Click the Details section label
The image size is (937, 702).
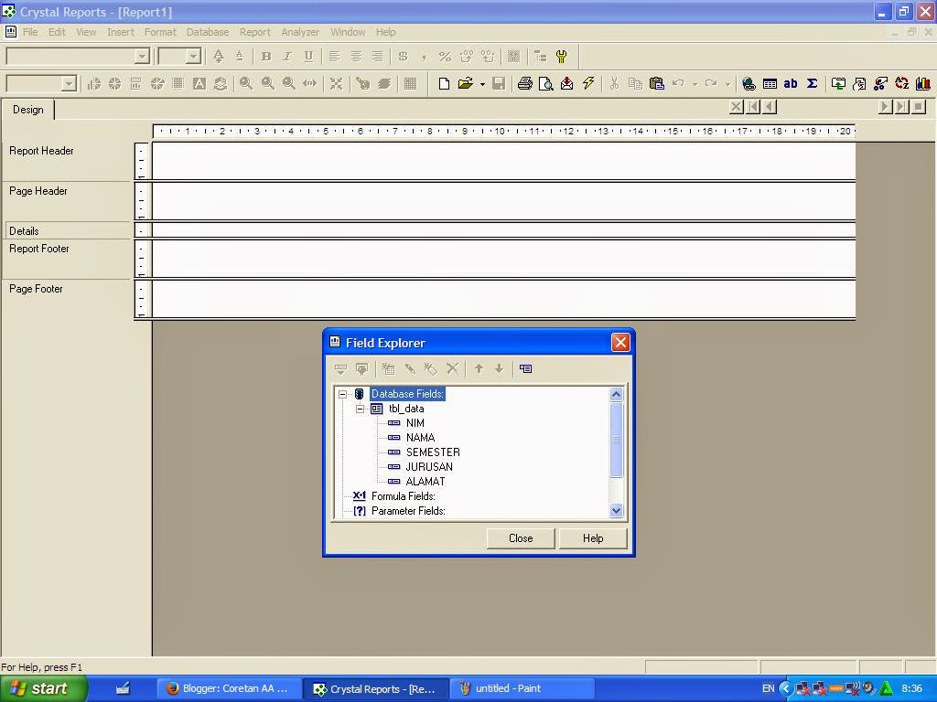[24, 231]
